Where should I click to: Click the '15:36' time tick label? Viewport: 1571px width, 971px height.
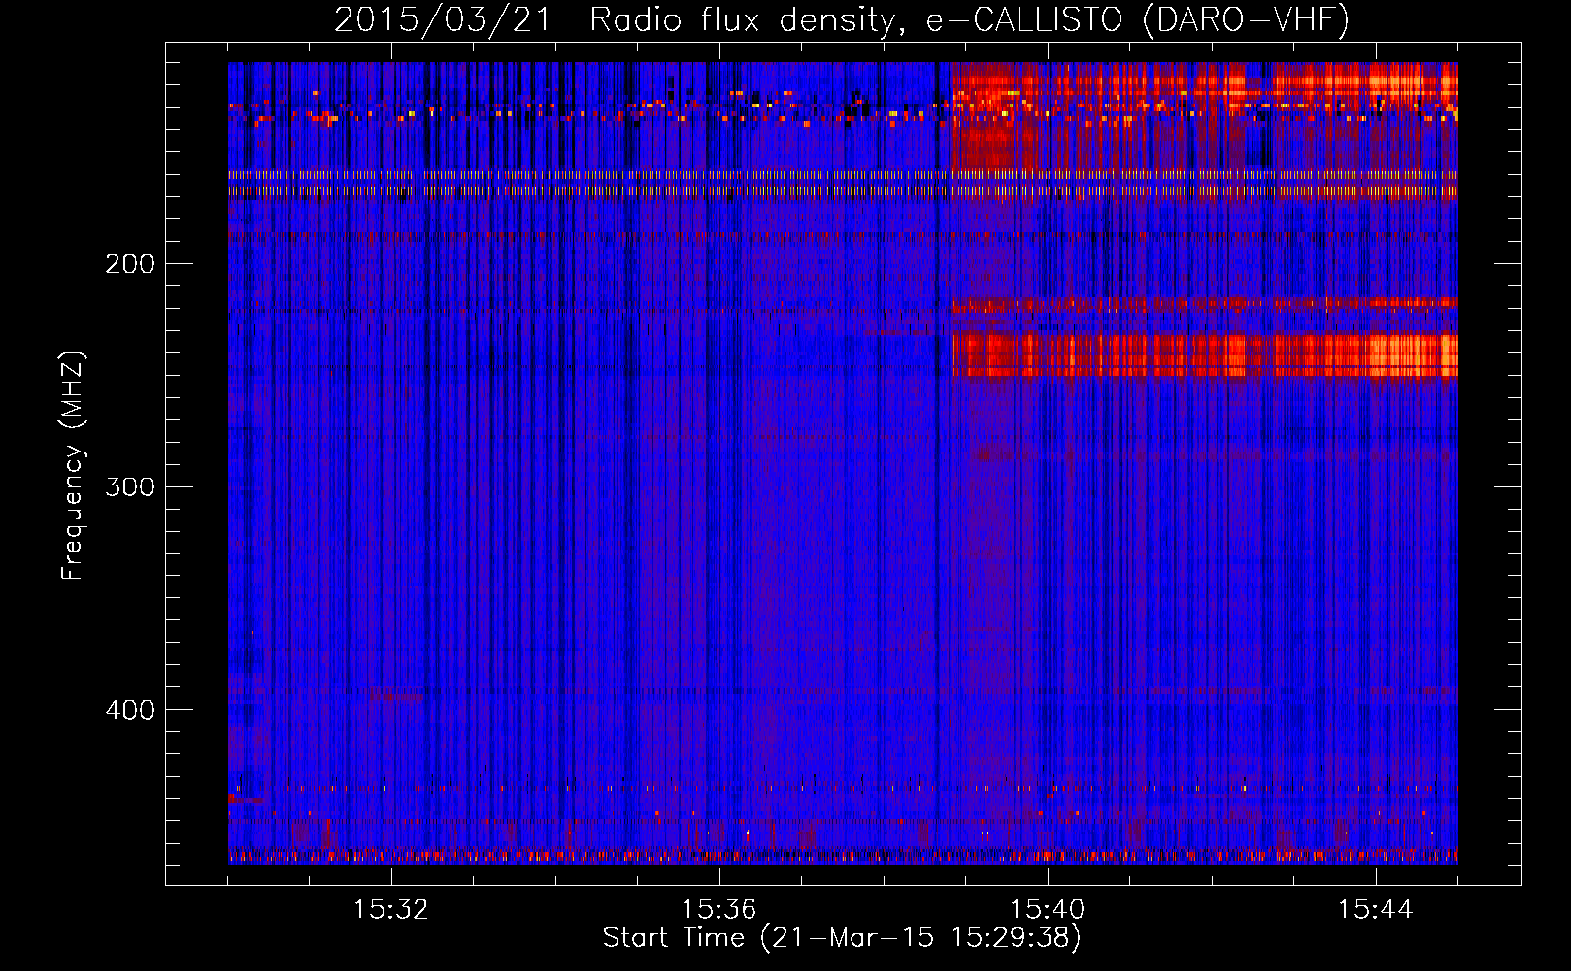[719, 910]
